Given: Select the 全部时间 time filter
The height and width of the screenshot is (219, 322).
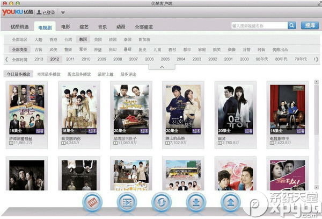Looking at the screenshot, I should point(19,60).
